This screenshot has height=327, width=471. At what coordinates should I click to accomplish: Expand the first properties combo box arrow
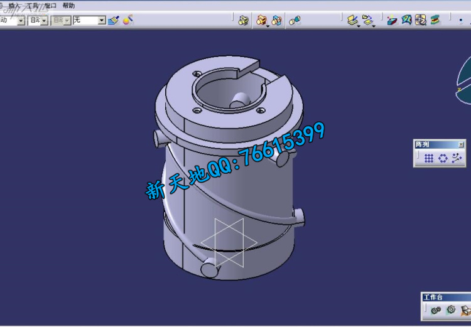[x=21, y=21]
